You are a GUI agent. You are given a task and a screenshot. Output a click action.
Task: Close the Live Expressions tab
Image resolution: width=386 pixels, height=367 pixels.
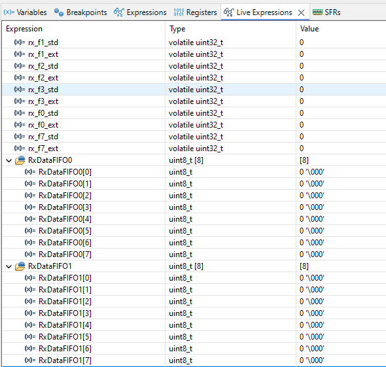302,12
